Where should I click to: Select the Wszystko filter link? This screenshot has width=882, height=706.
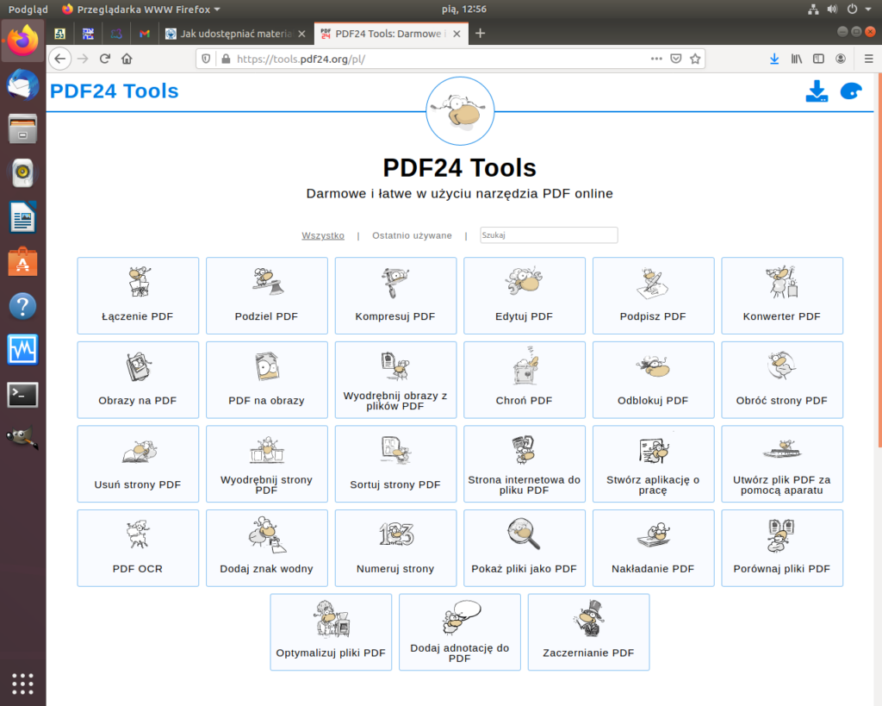pyautogui.click(x=323, y=235)
